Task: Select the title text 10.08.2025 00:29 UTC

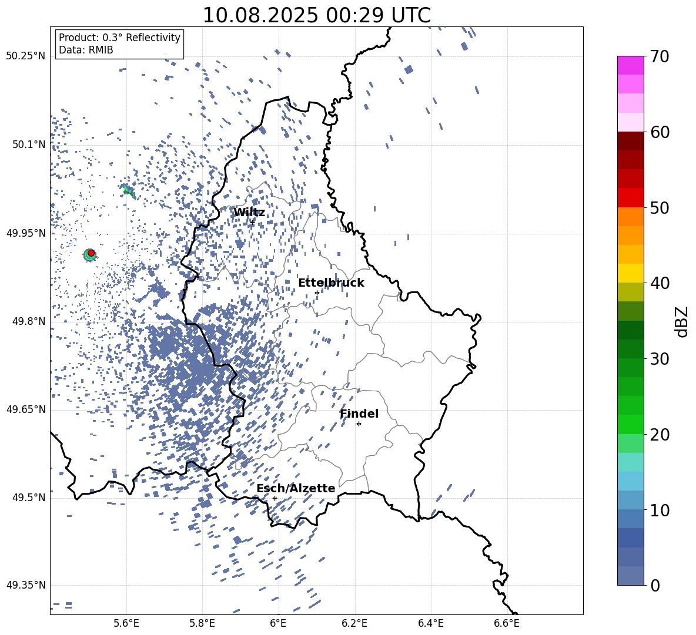Action: click(316, 15)
